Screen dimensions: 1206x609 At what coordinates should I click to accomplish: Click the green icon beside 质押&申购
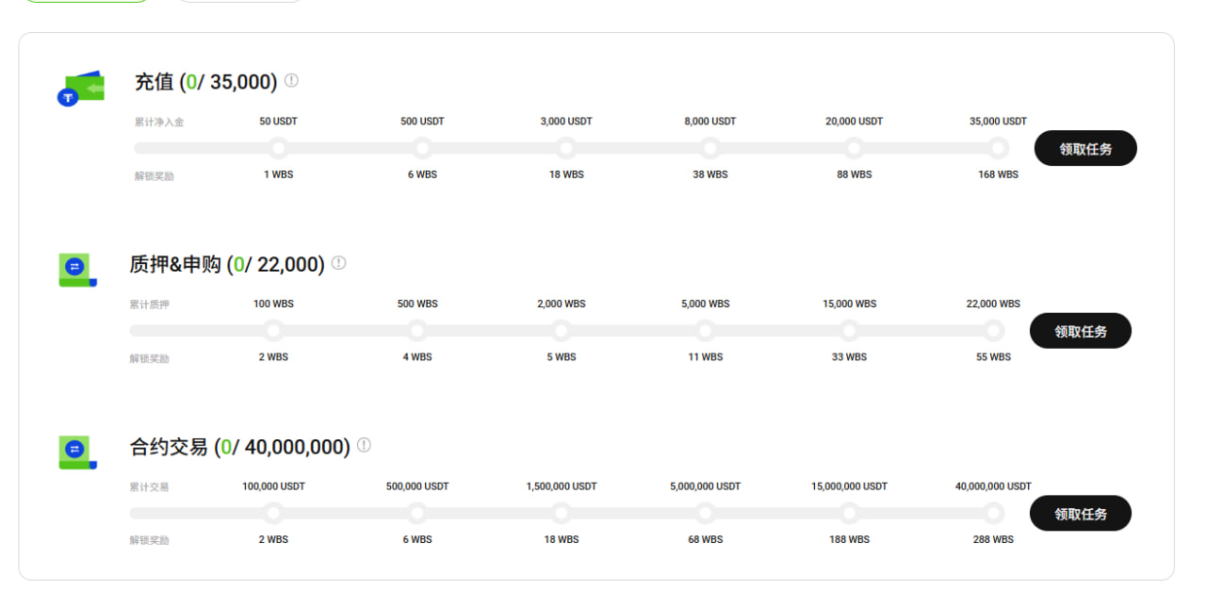click(x=77, y=271)
